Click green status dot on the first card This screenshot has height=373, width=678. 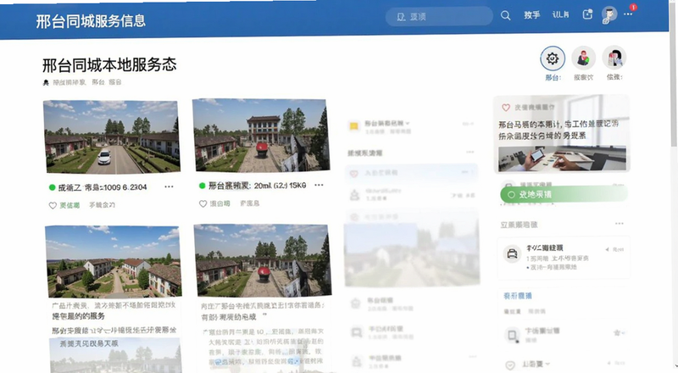(x=52, y=187)
